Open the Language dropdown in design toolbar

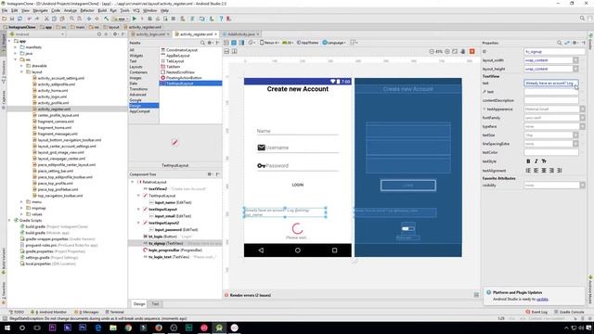[x=334, y=43]
